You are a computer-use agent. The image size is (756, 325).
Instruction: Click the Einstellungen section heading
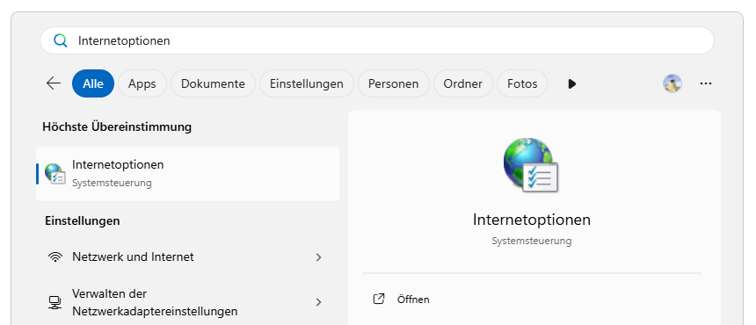83,221
